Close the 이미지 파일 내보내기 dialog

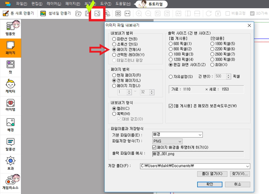[249, 26]
